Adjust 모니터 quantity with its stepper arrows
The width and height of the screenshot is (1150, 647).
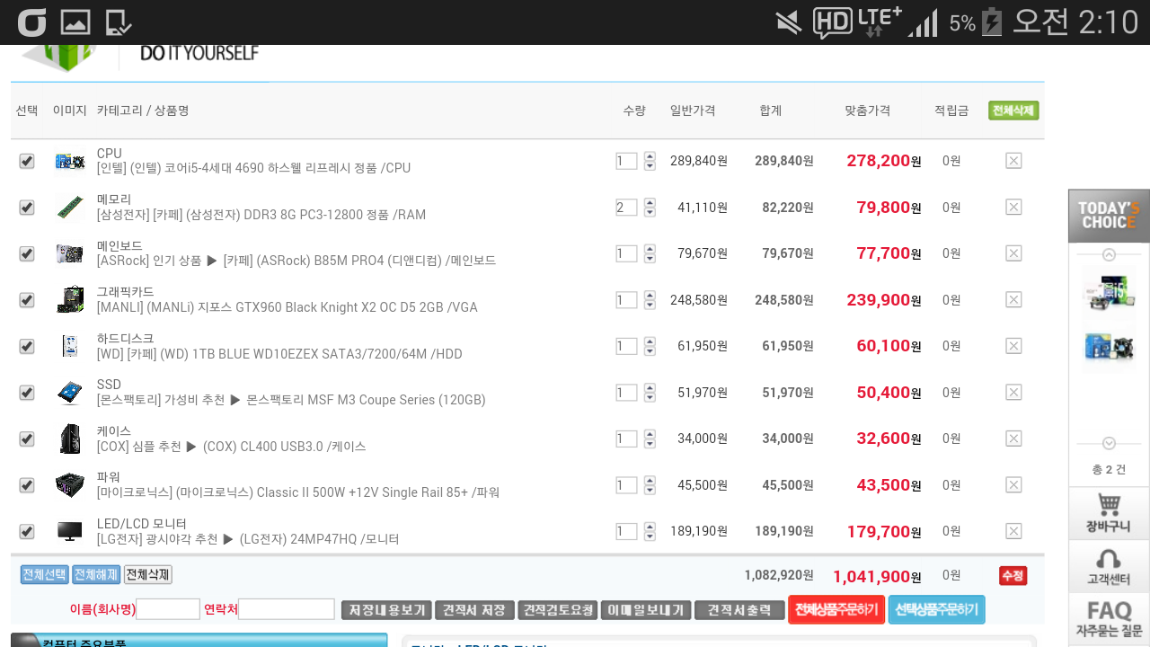pyautogui.click(x=650, y=531)
